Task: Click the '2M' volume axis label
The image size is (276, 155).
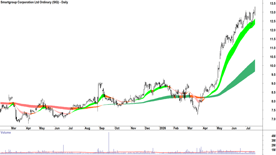Action: tap(273, 145)
